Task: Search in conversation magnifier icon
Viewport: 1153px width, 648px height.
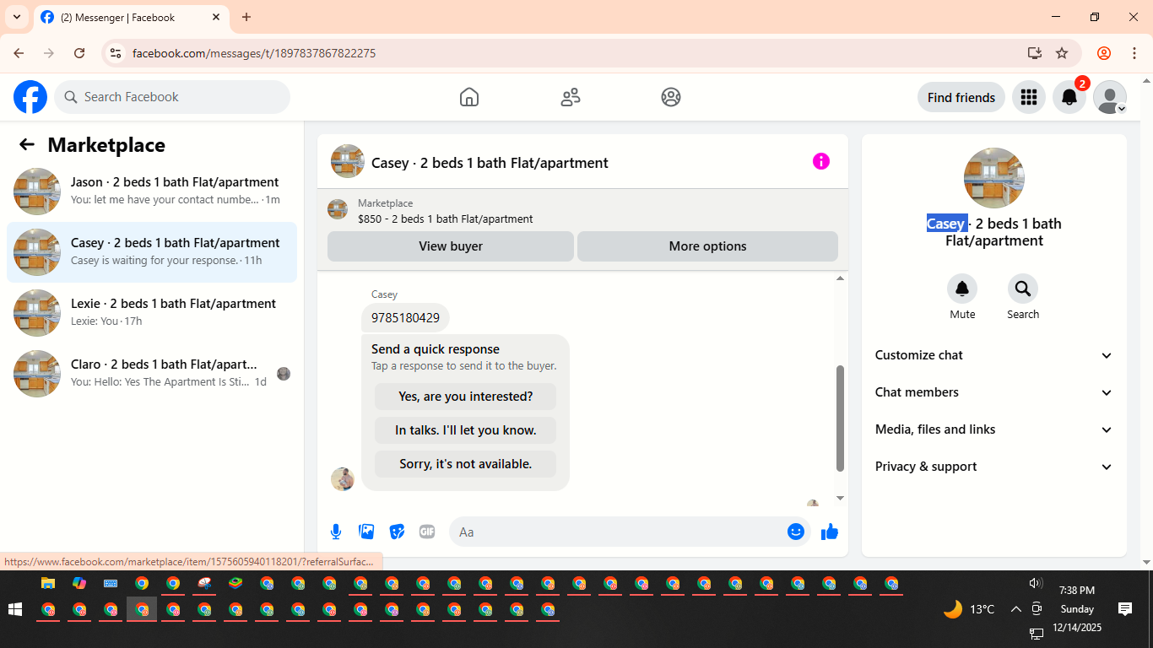Action: click(1023, 289)
